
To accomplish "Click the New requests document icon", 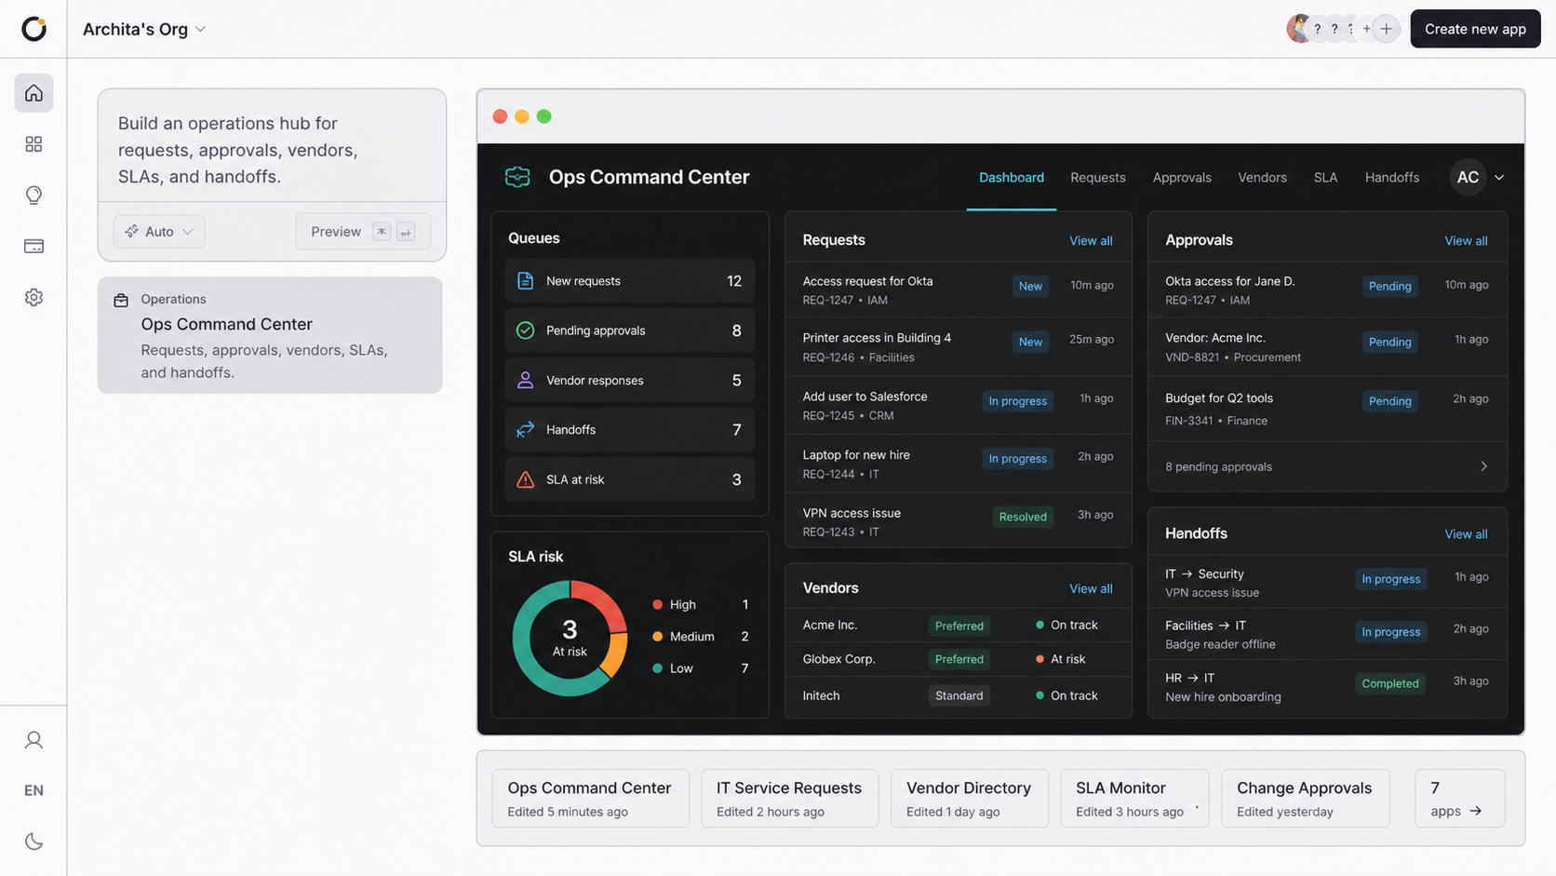I will tap(525, 280).
